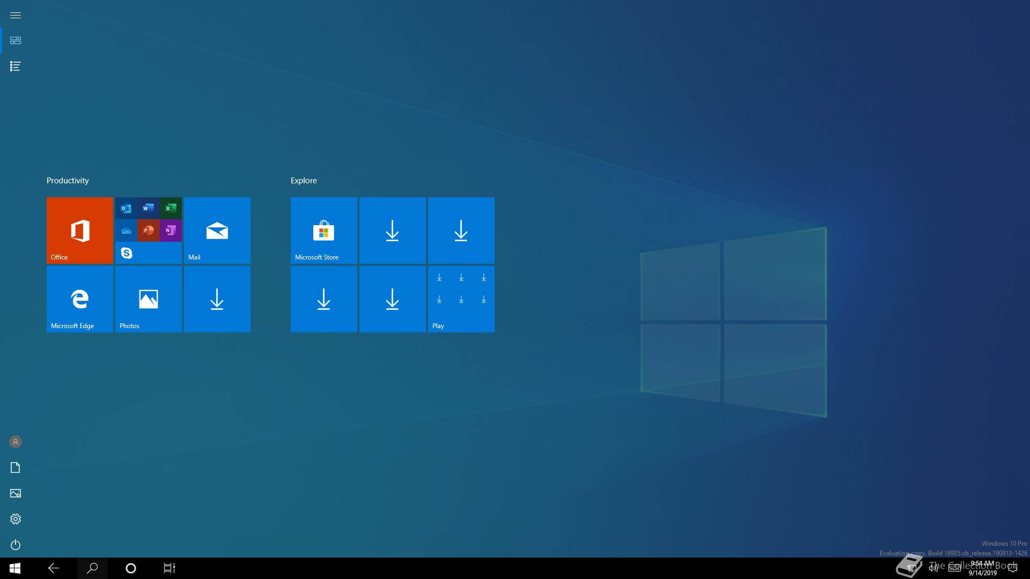This screenshot has width=1030, height=579.
Task: Launch the Office tile
Action: (80, 231)
